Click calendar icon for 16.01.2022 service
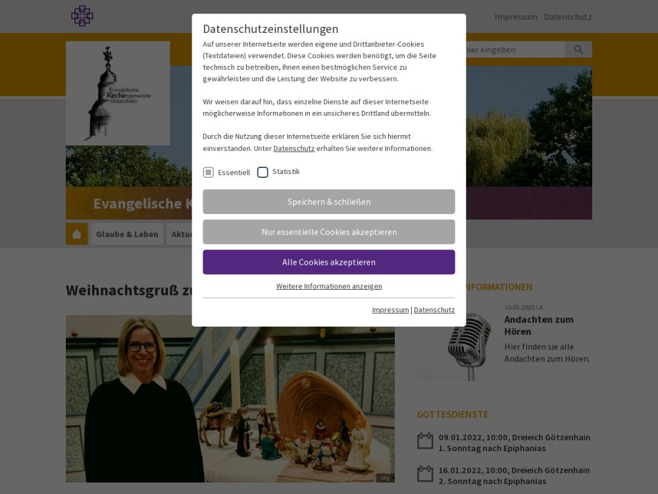This screenshot has width=658, height=494. coord(425,474)
